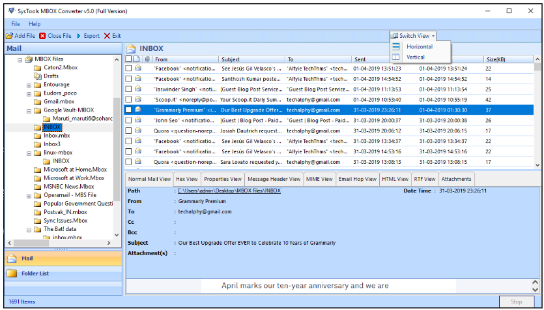Click SysTools app icon in title bar

12,11
